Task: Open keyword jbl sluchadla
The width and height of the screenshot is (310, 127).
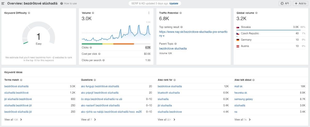Action: 165,105
